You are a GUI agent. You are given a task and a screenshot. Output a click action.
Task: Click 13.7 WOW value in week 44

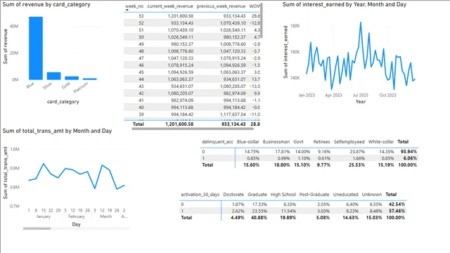click(255, 79)
